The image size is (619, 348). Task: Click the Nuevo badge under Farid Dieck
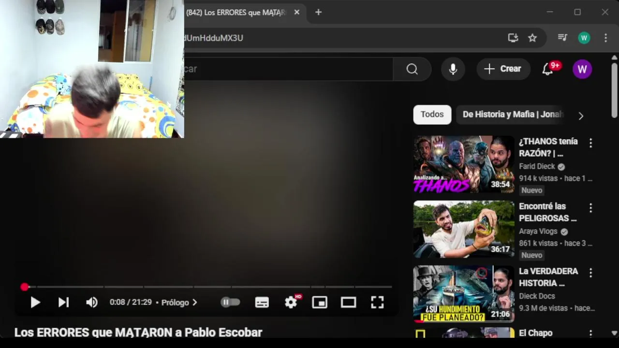(x=532, y=190)
